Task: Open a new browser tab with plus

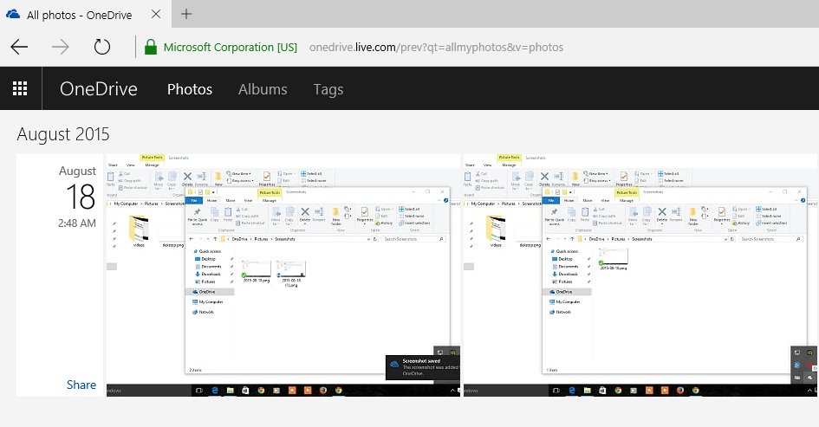Action: pos(186,14)
